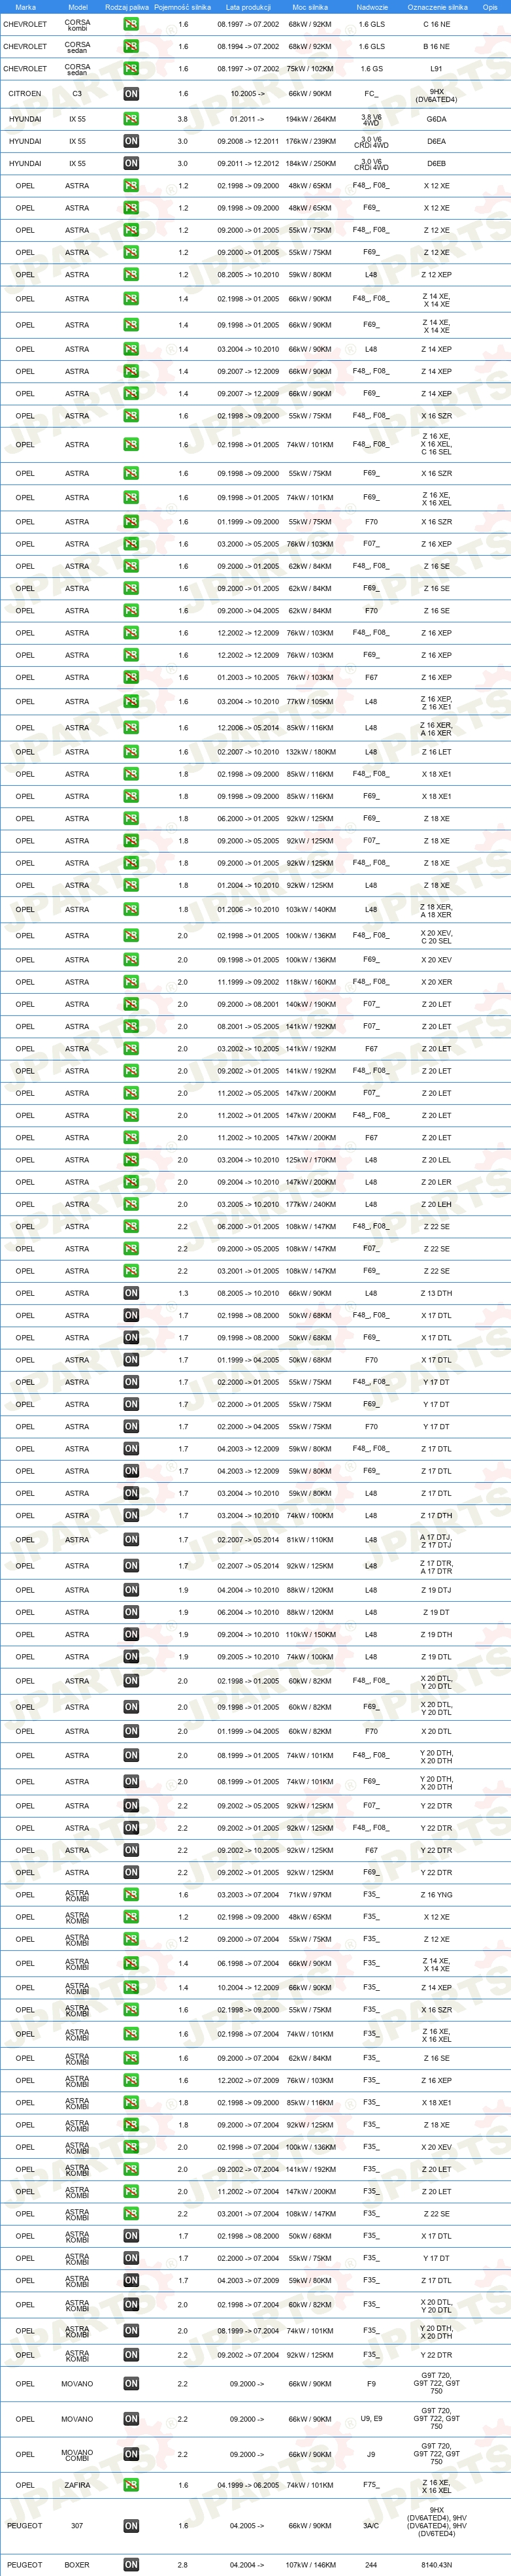The height and width of the screenshot is (2576, 511).
Task: Click diesel ON icon in Citroen C3 row
Action: coord(131,94)
